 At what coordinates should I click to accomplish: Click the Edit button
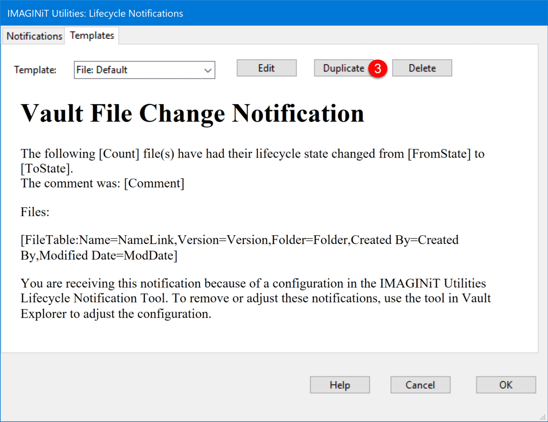click(267, 68)
